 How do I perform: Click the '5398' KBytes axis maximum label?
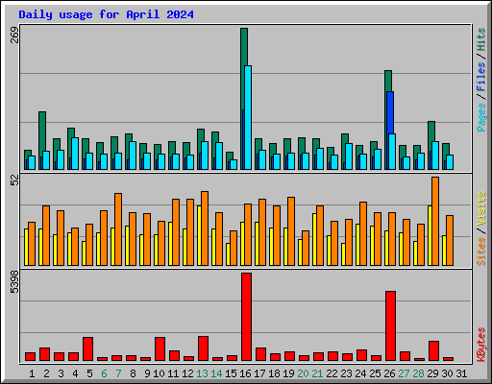tap(14, 282)
